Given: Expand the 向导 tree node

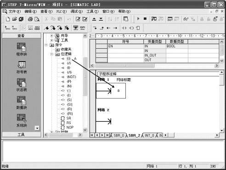Looking at the screenshot, I should pos(52,36).
